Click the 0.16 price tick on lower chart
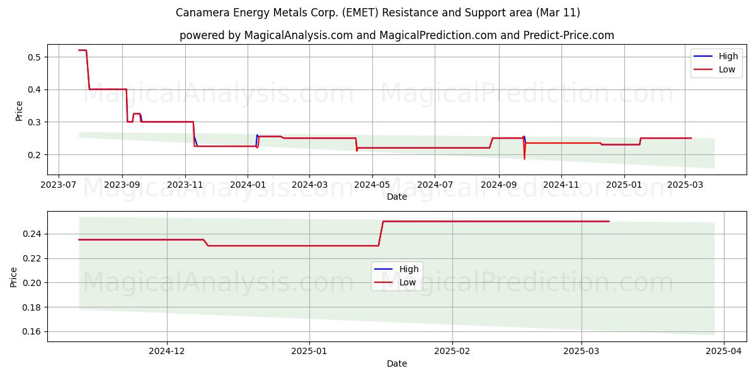Viewport: 756px width, 378px height. [x=31, y=332]
